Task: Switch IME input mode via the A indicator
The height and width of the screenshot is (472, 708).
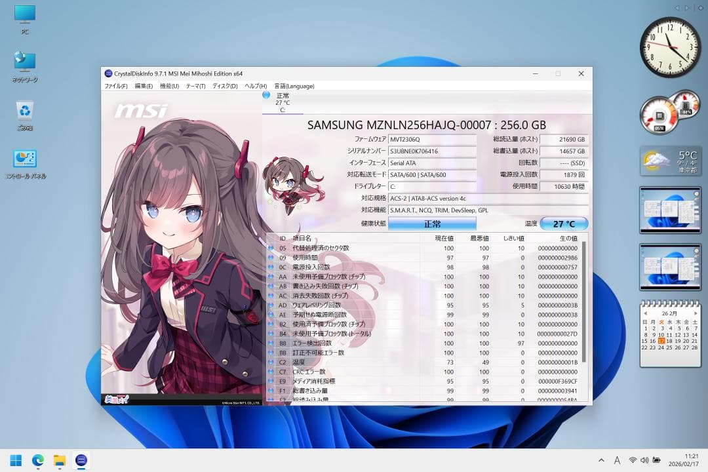Action: 617,460
